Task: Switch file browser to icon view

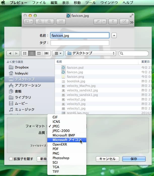Action: pos(25,53)
